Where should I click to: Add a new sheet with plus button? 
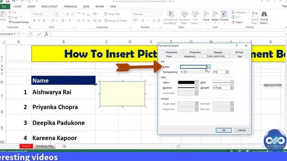[64, 146]
